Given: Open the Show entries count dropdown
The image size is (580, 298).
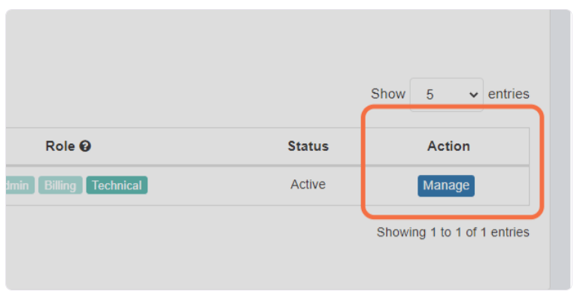Looking at the screenshot, I should coord(446,95).
